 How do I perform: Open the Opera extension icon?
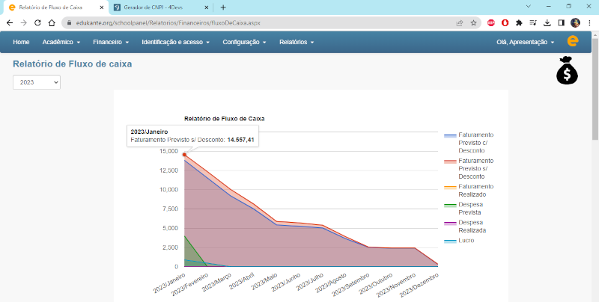(505, 23)
